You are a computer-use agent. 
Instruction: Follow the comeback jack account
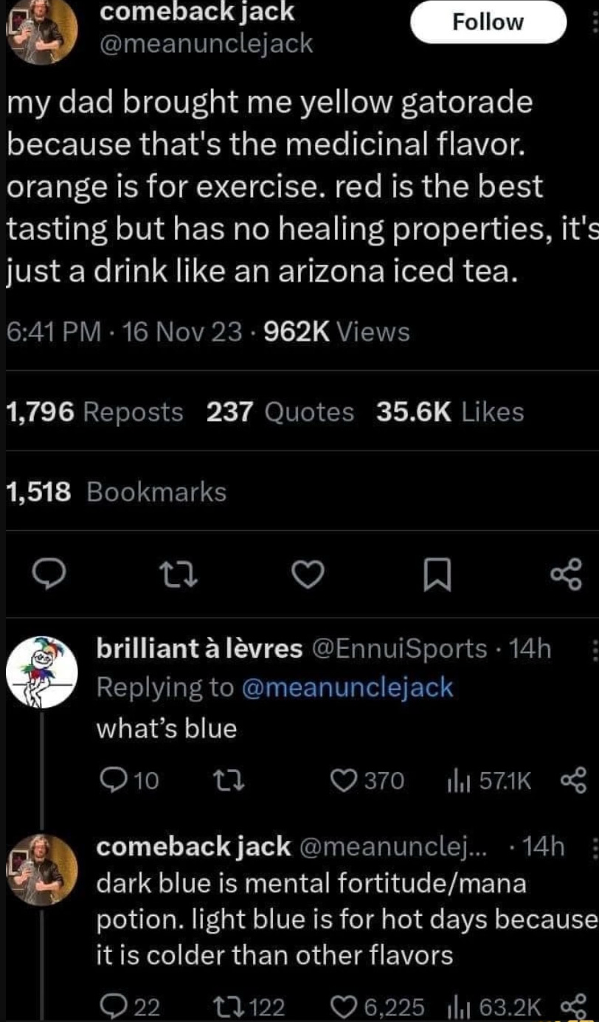(x=488, y=23)
